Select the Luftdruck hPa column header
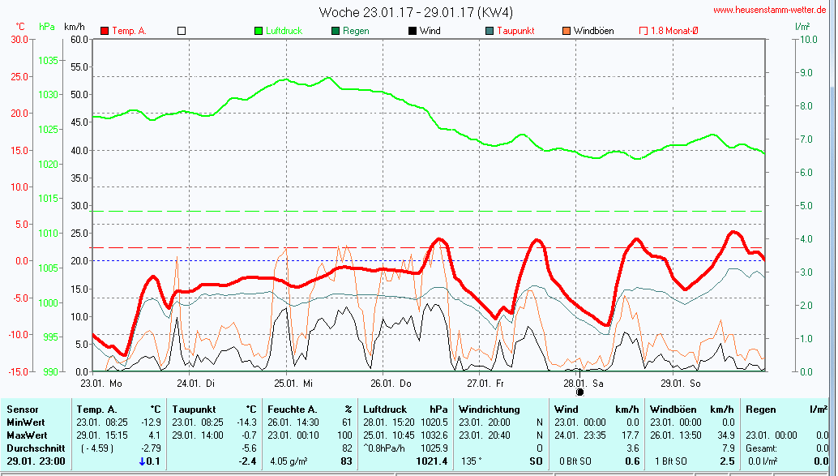838x476 pixels. (405, 410)
